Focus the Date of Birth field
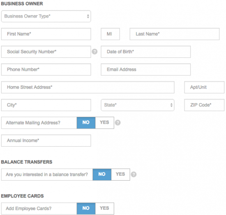The height and width of the screenshot is (215, 226). point(146,52)
